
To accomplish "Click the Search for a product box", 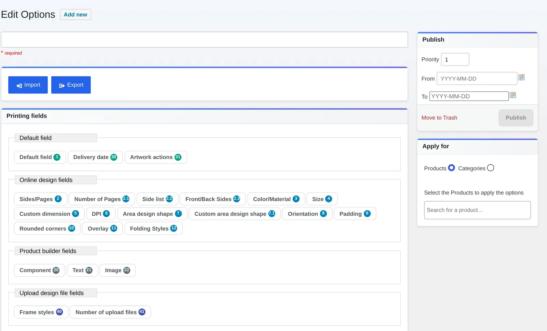I will click(477, 210).
